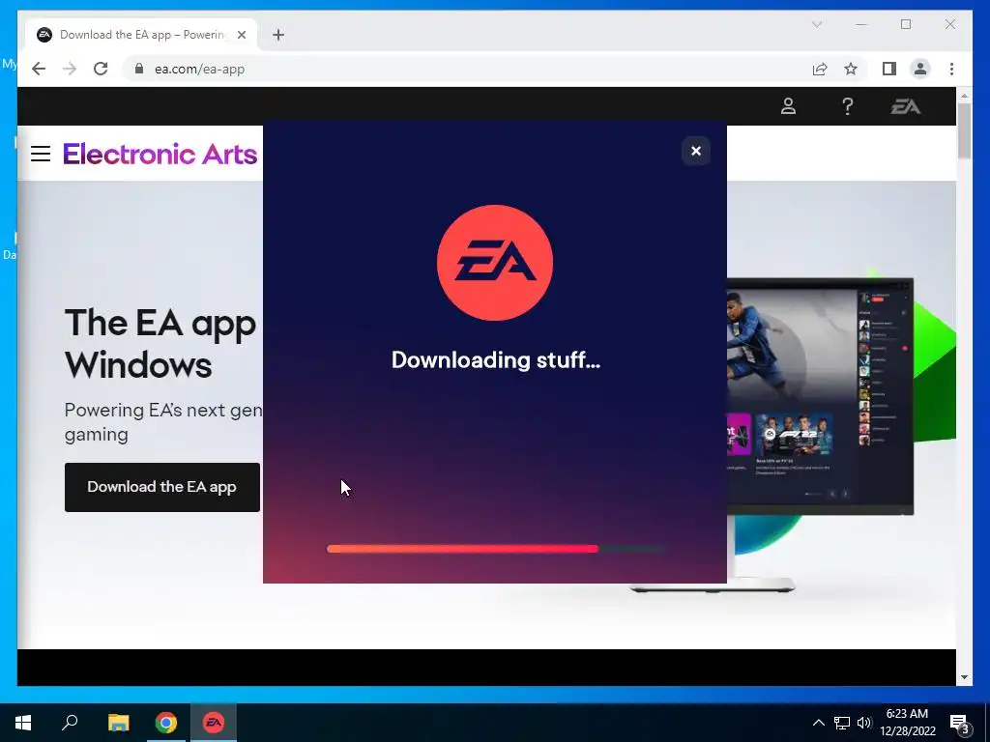Click the page scrollbar up arrow
The image size is (990, 742).
[964, 96]
